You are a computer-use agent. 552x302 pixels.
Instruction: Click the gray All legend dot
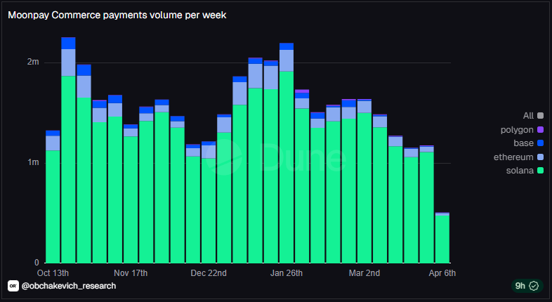[x=540, y=116]
